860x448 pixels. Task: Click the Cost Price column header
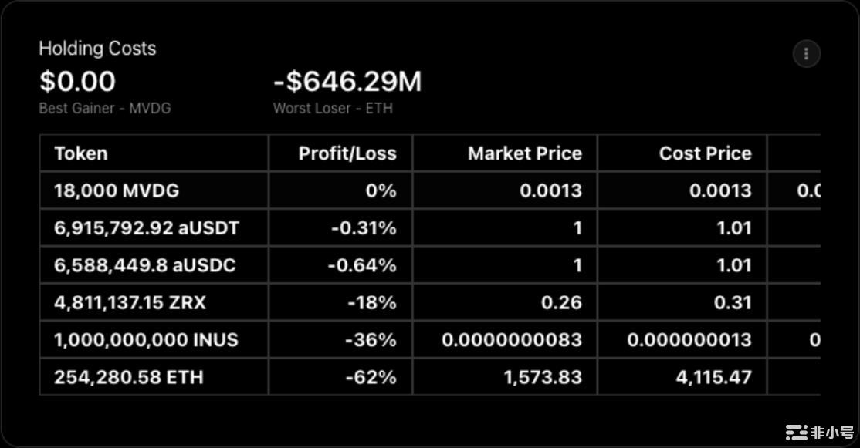705,153
